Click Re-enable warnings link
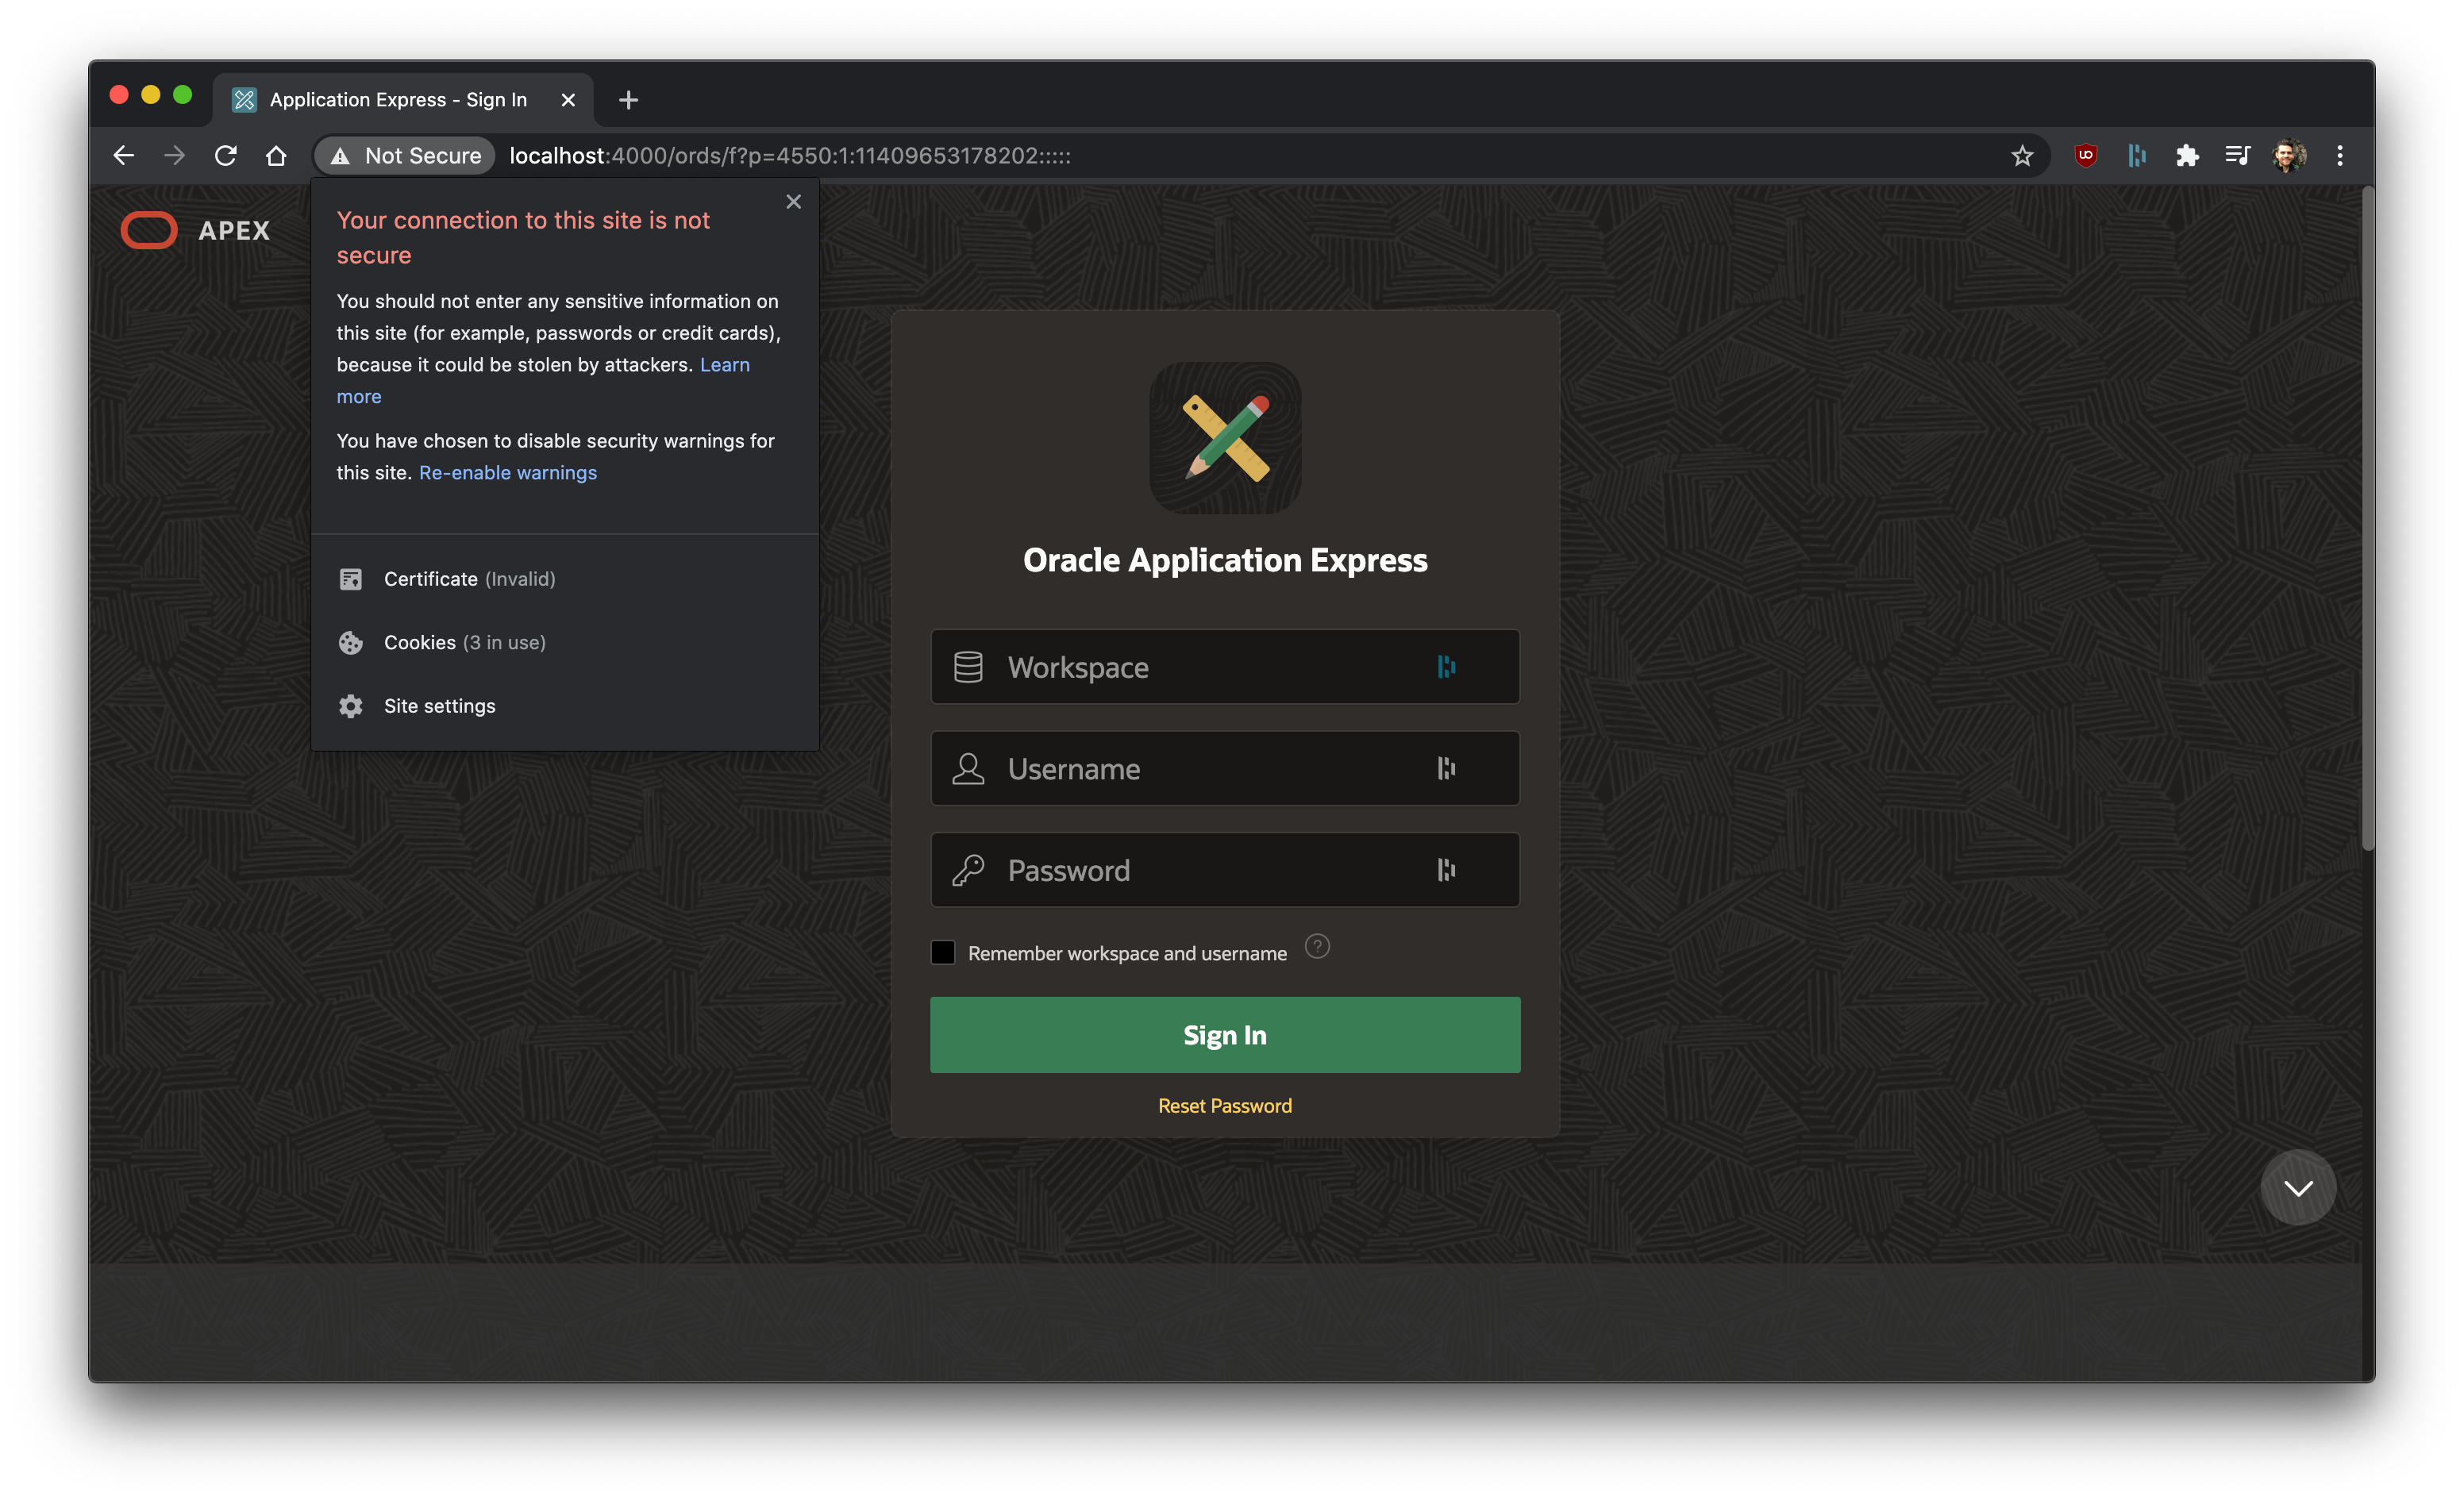Screen dimensions: 2464x1500 [508, 473]
